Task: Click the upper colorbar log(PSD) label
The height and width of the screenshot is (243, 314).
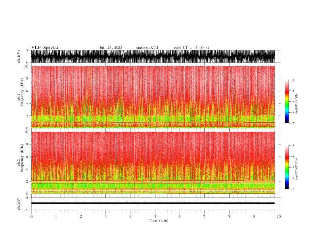Action: tap(297, 104)
